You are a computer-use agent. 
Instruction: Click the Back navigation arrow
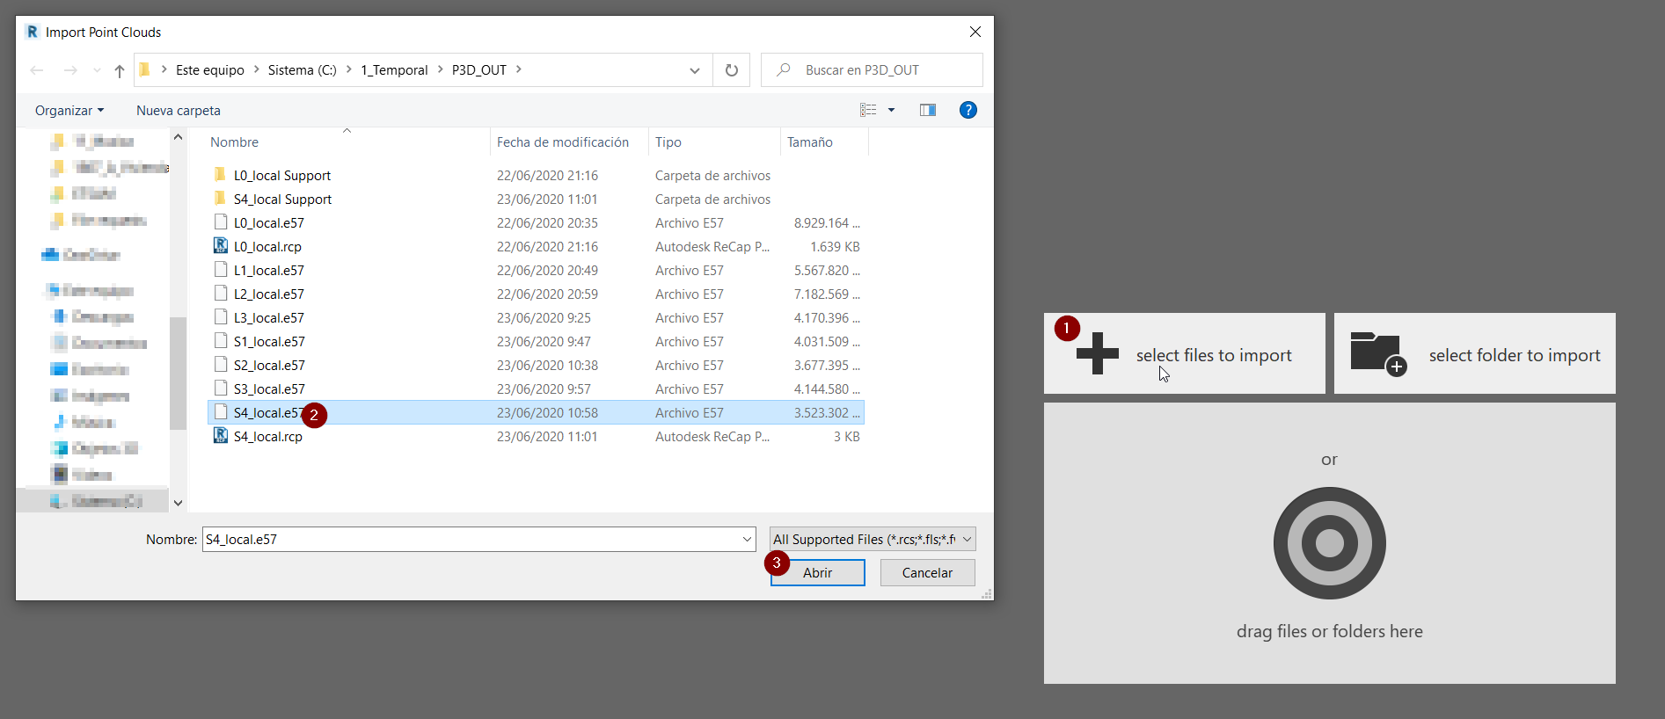[x=37, y=70]
